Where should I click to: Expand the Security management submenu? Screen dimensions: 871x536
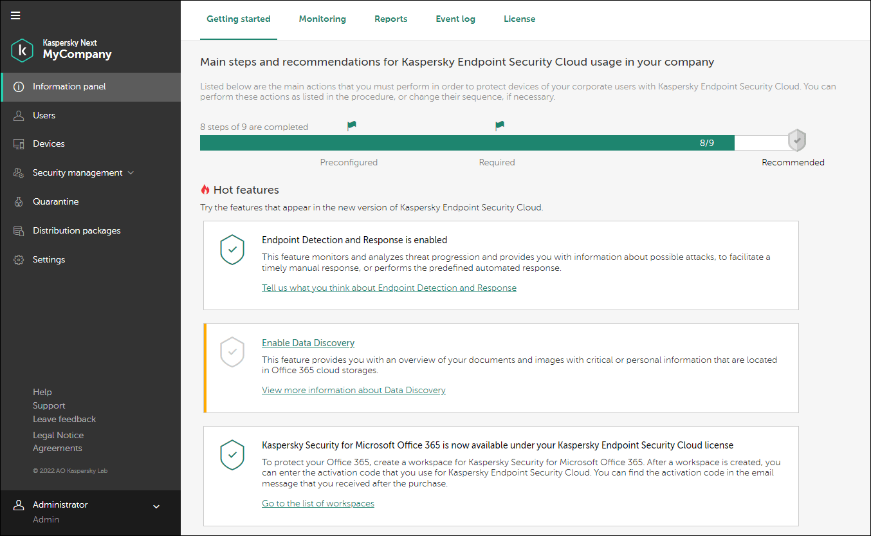(131, 172)
